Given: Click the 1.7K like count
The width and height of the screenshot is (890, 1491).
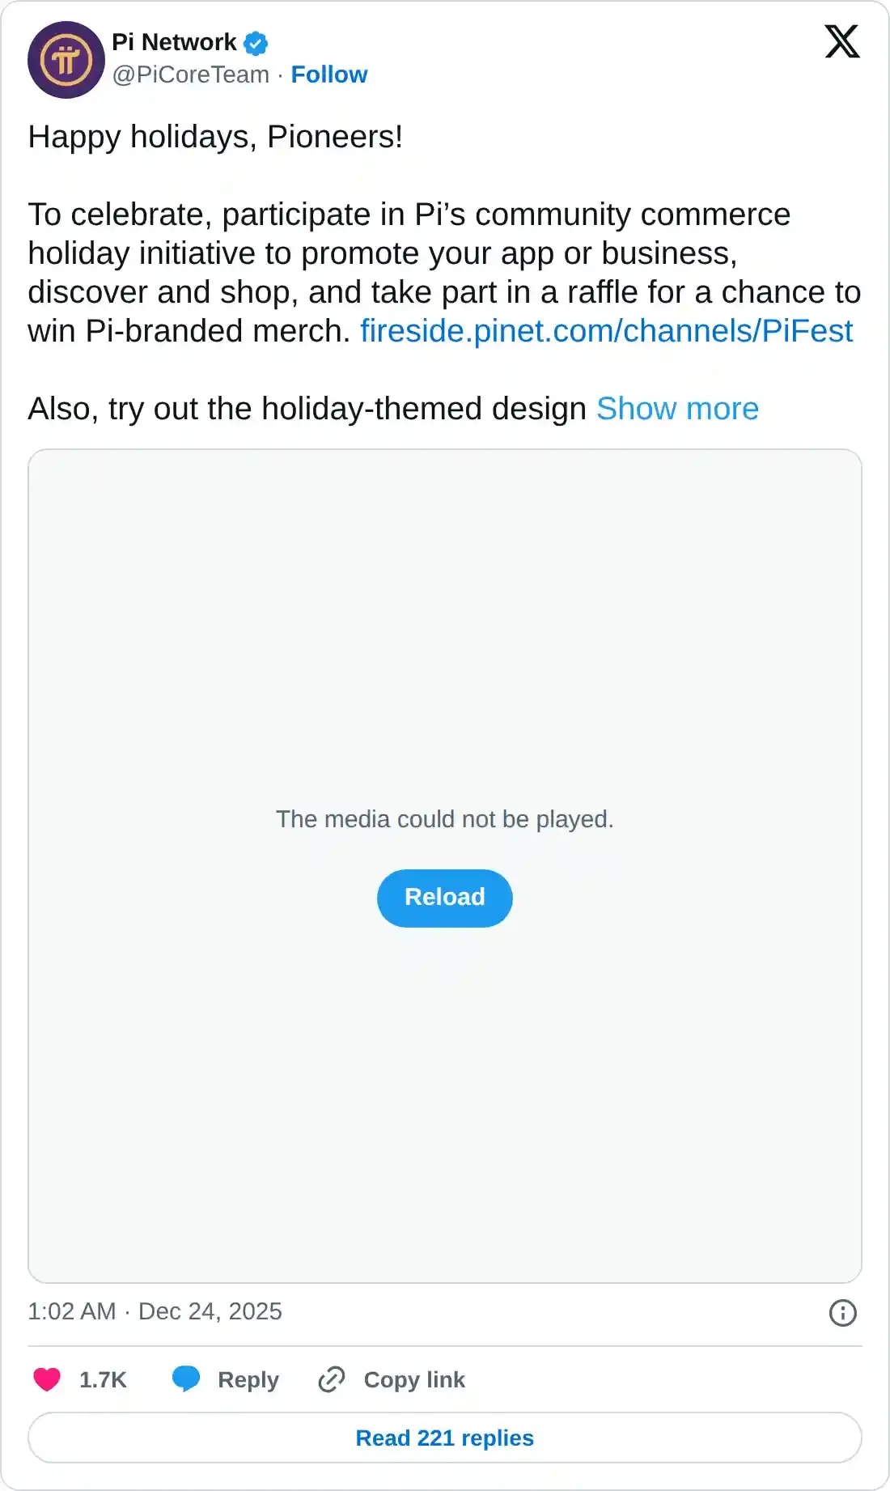Looking at the screenshot, I should 101,1379.
